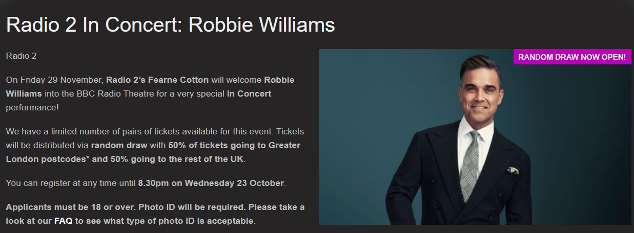Screen dimensions: 634x233
Task: Click the bold random draw phrase
Action: [x=119, y=145]
